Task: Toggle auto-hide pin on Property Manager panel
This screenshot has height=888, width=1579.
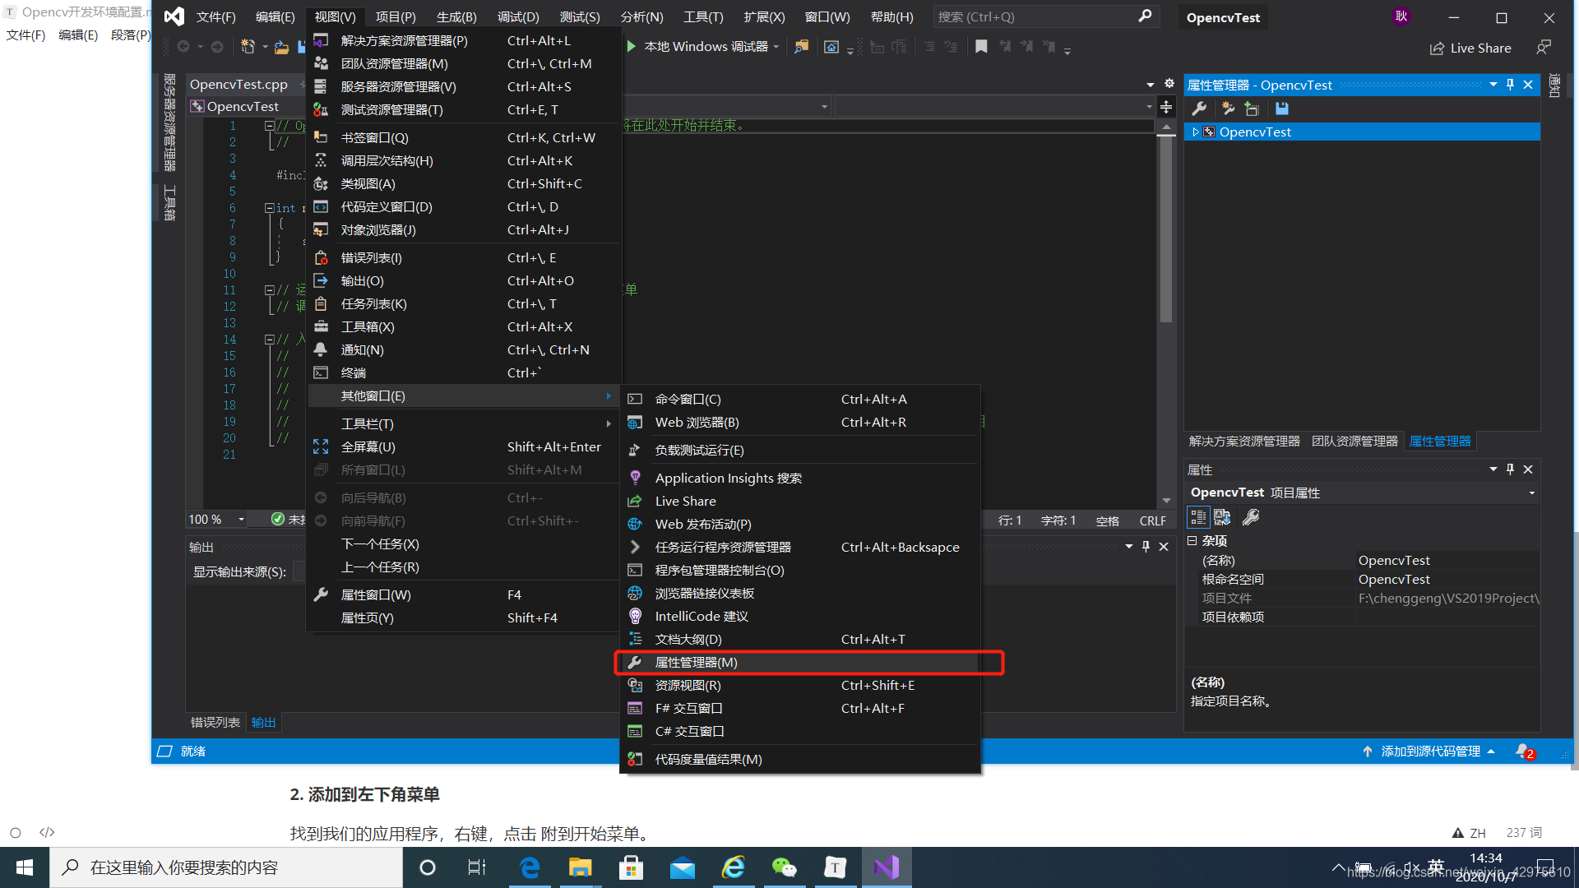Action: click(x=1510, y=85)
